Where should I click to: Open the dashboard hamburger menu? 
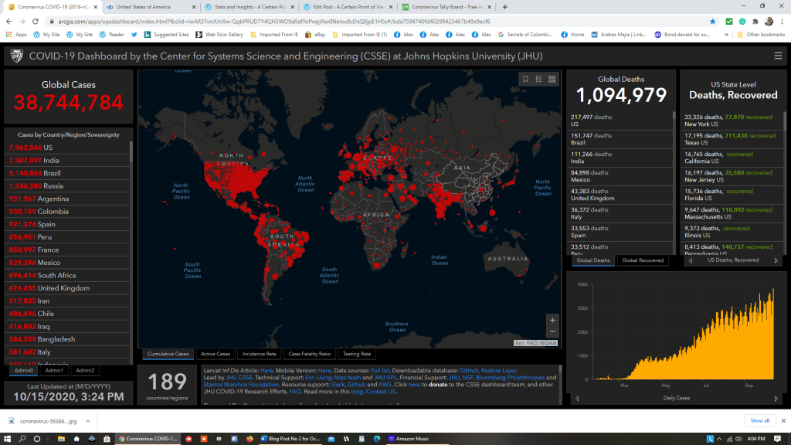(778, 56)
